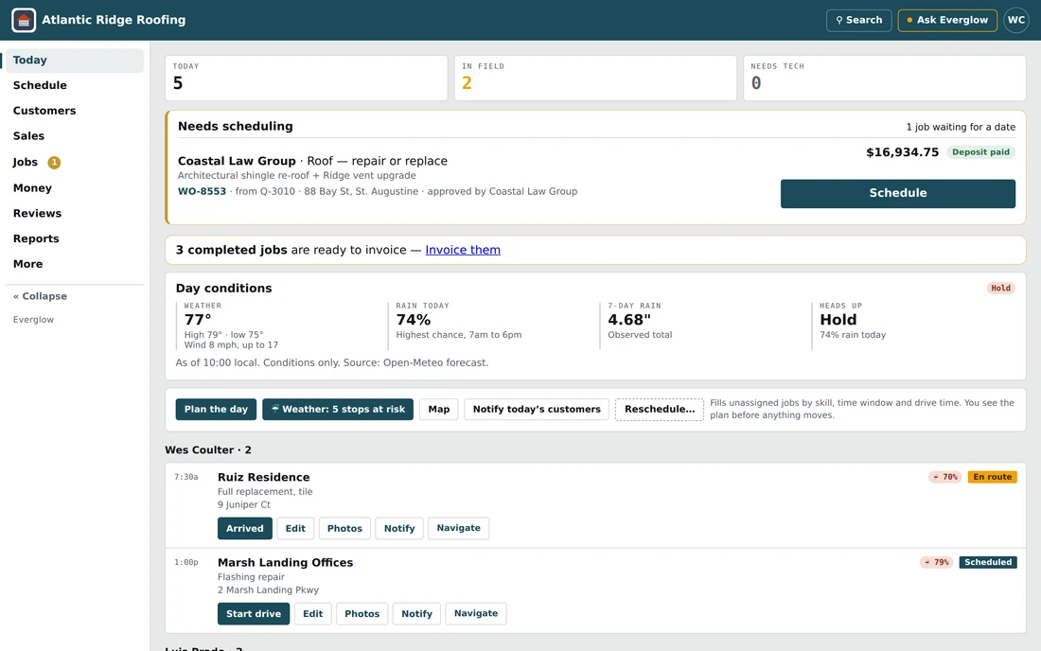Click the 70% rain chip on Ruiz Residence
This screenshot has width=1041, height=651.
pos(944,477)
